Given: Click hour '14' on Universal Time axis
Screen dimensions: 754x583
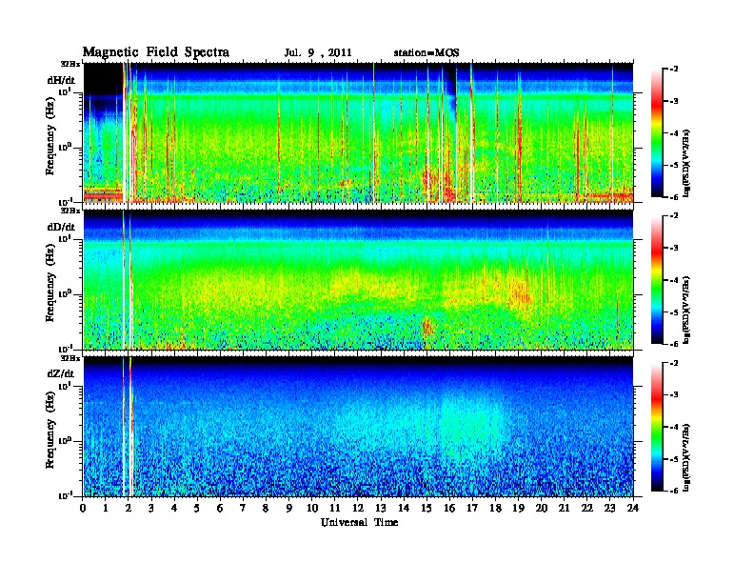Looking at the screenshot, I should (404, 509).
